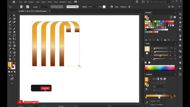The width and height of the screenshot is (190, 107).
Task: Select the Zoom tool
Action: [14, 59]
